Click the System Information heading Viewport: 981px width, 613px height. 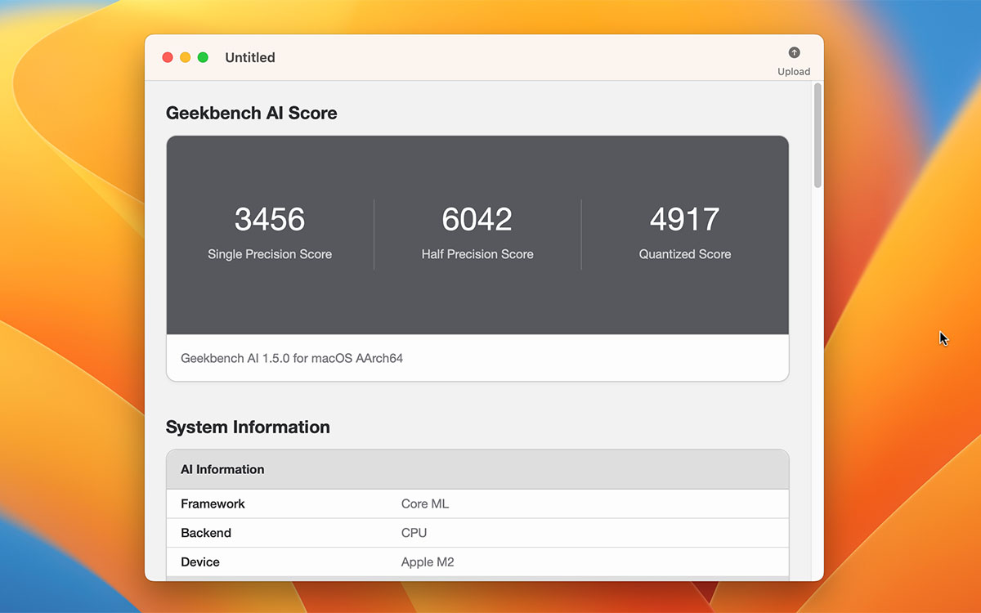pyautogui.click(x=248, y=427)
